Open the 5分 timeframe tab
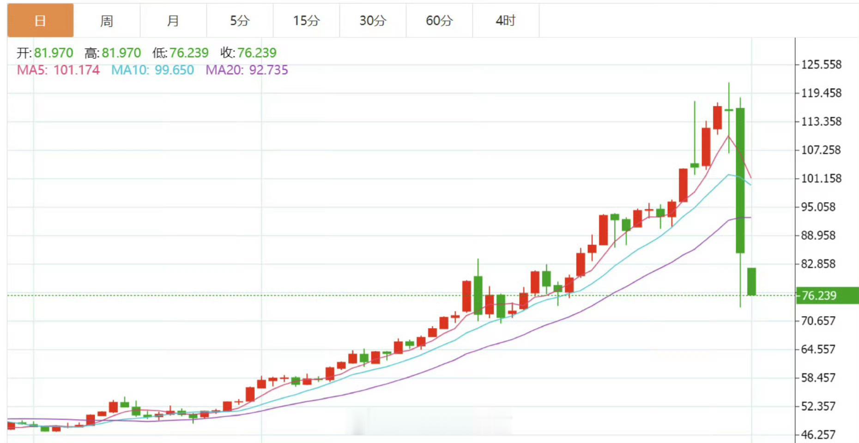 click(x=240, y=20)
